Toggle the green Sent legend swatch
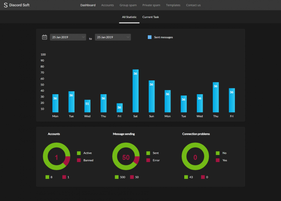This screenshot has height=201, width=281. (148, 153)
